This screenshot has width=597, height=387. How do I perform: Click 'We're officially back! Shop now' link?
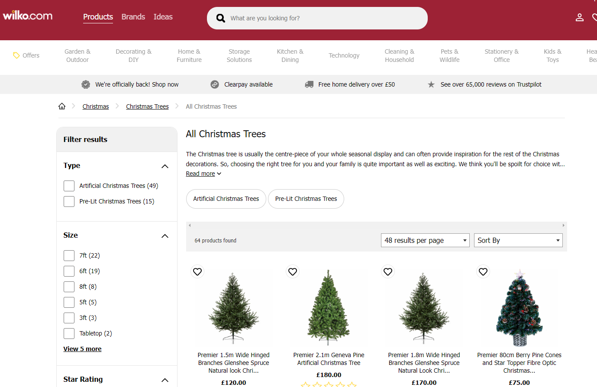pos(137,84)
